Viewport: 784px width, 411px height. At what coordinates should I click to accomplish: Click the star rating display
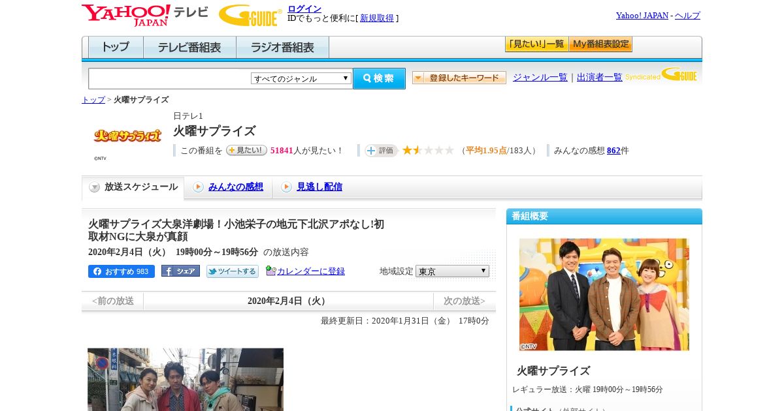click(428, 150)
